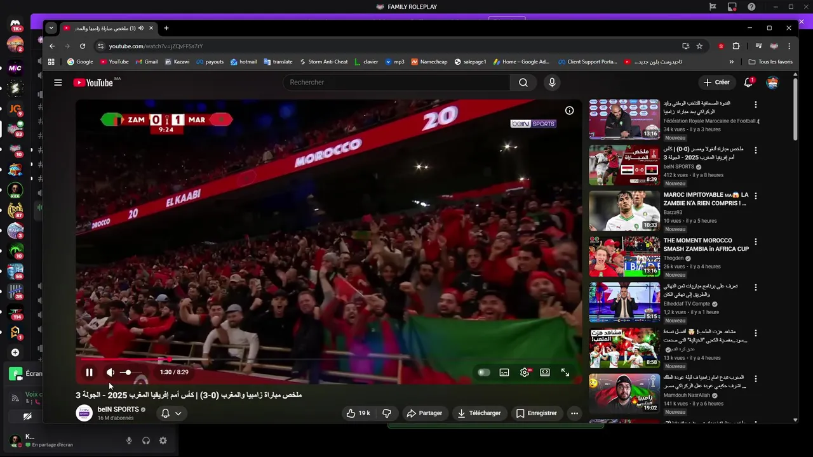Open THE MOMENT MOROCCO SMASH ZAMBIA title
The height and width of the screenshot is (457, 813).
706,245
